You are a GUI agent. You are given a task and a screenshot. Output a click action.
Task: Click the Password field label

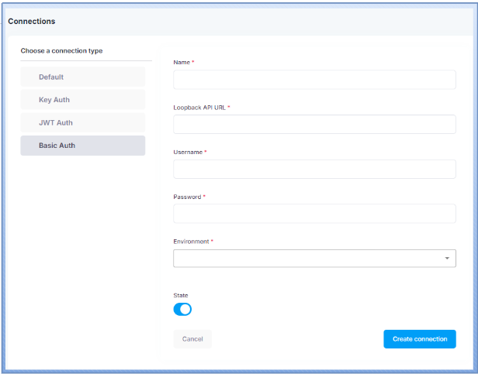[187, 197]
